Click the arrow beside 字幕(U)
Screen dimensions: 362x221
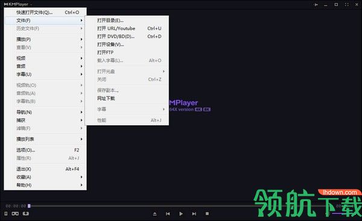coord(81,74)
